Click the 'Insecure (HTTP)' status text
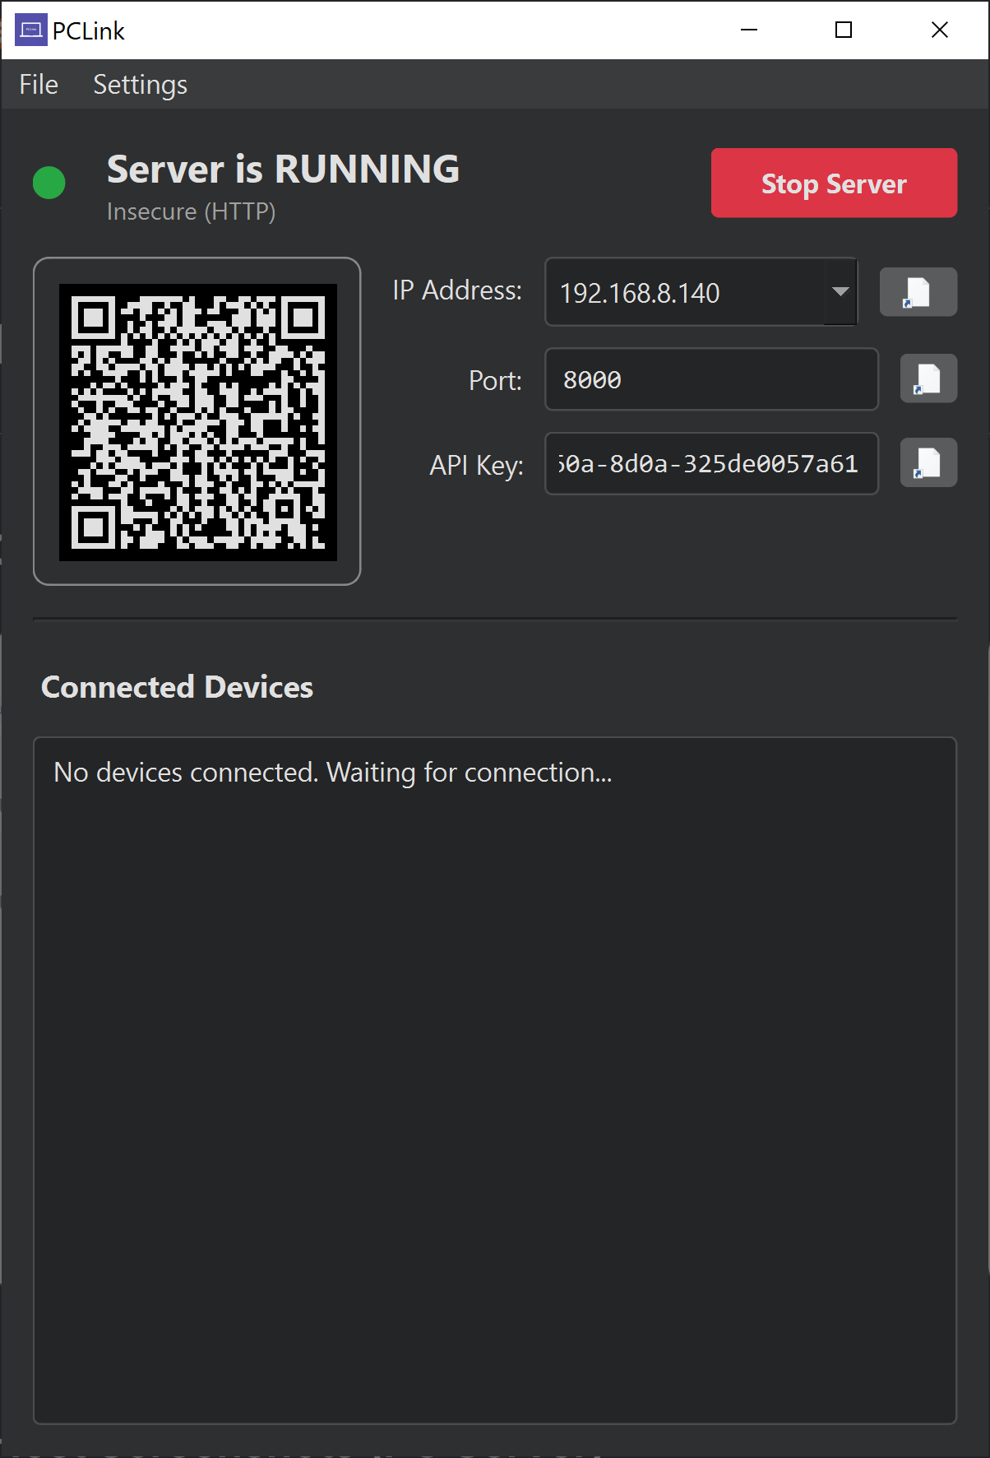 click(x=192, y=211)
